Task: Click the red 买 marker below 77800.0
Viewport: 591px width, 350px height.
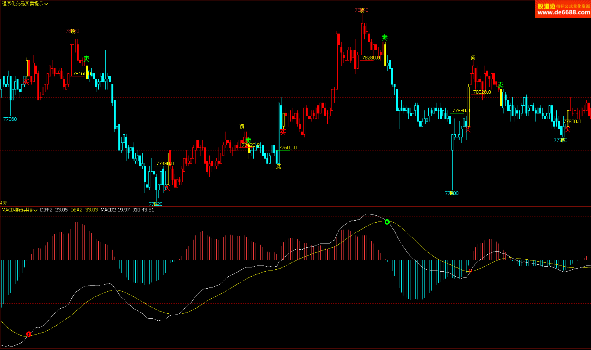Action: pos(567,129)
